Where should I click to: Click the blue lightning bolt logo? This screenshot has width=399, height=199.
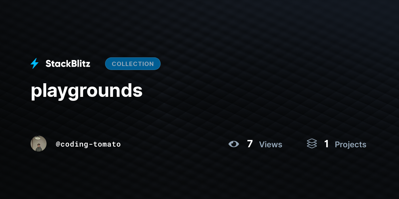click(x=35, y=64)
